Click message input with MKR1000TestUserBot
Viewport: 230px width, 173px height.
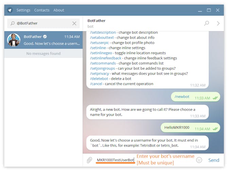point(116,160)
